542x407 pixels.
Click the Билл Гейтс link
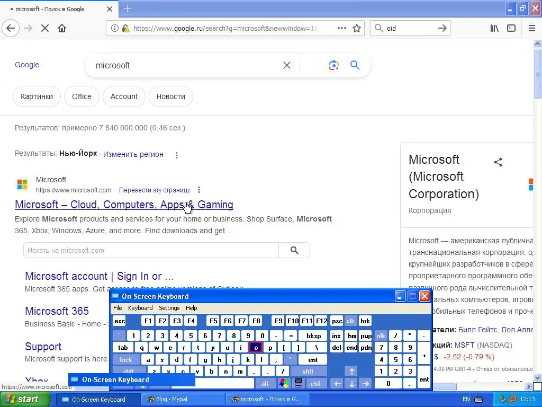click(x=478, y=330)
